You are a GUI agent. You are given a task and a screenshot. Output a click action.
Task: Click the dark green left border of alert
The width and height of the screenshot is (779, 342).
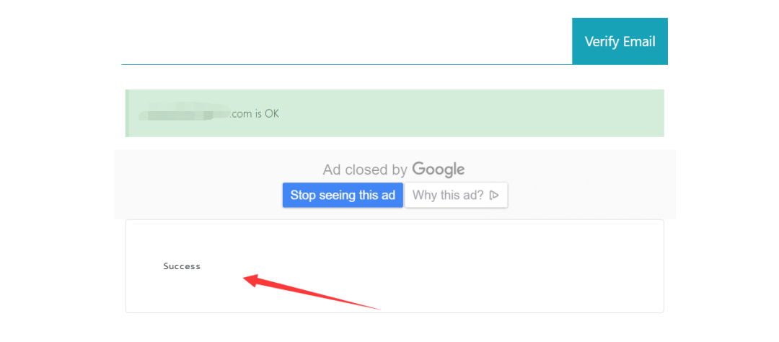click(x=127, y=113)
